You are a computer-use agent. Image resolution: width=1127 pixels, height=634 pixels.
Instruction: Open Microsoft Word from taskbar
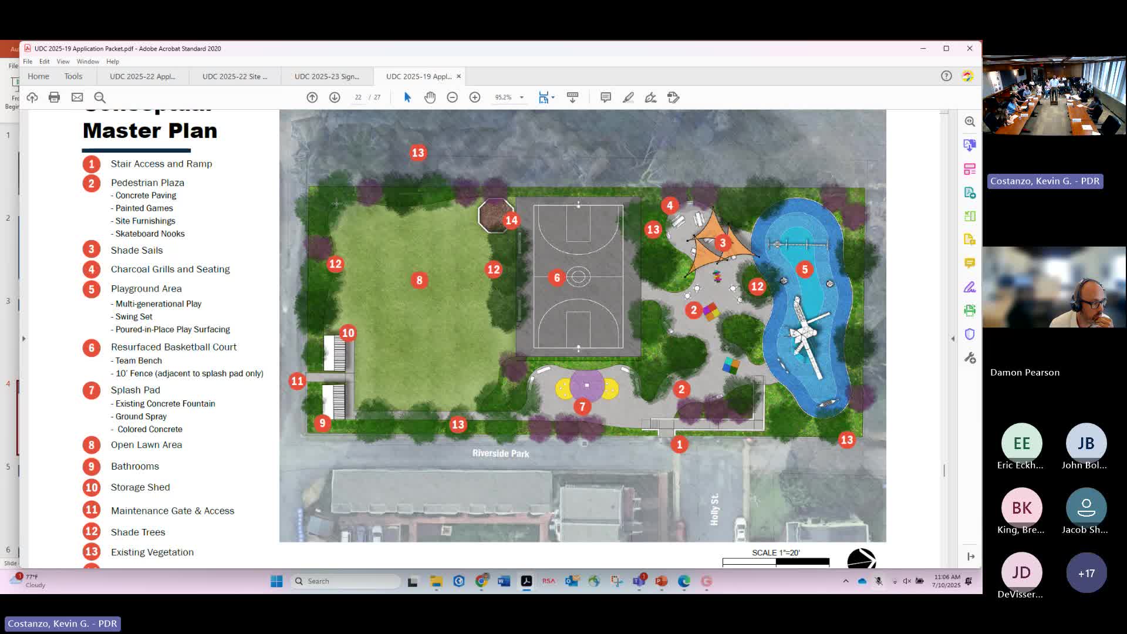tap(504, 581)
